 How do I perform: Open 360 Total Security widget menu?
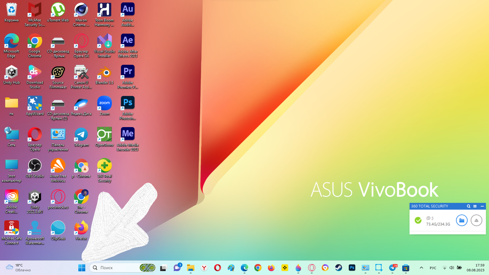[475, 206]
